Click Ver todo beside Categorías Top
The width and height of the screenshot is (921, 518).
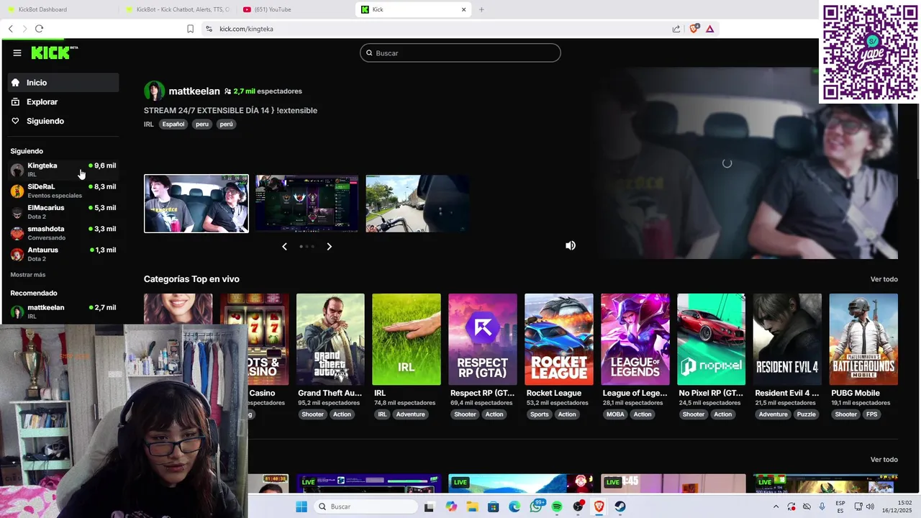(x=884, y=279)
